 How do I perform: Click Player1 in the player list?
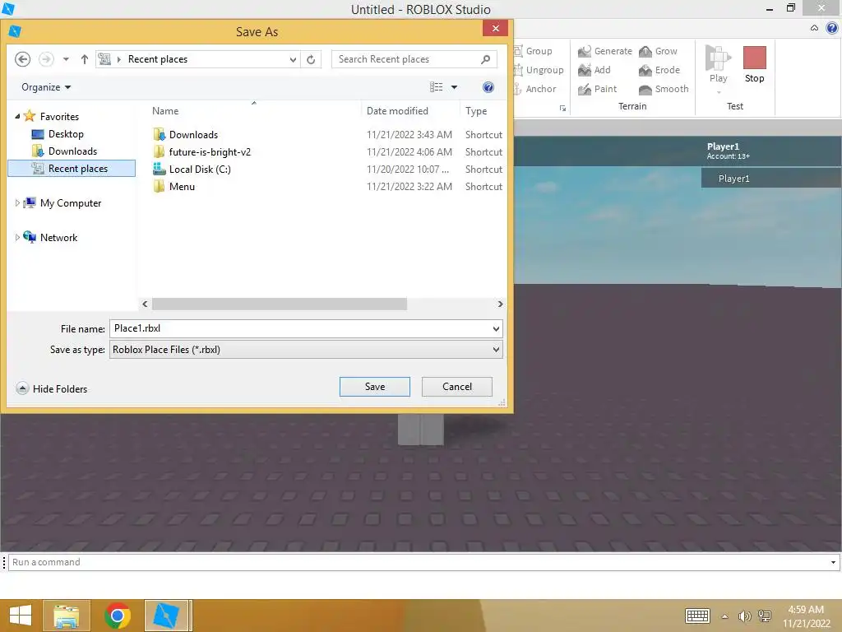[771, 179]
